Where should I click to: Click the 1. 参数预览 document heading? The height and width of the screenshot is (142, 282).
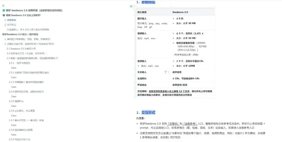point(146,2)
